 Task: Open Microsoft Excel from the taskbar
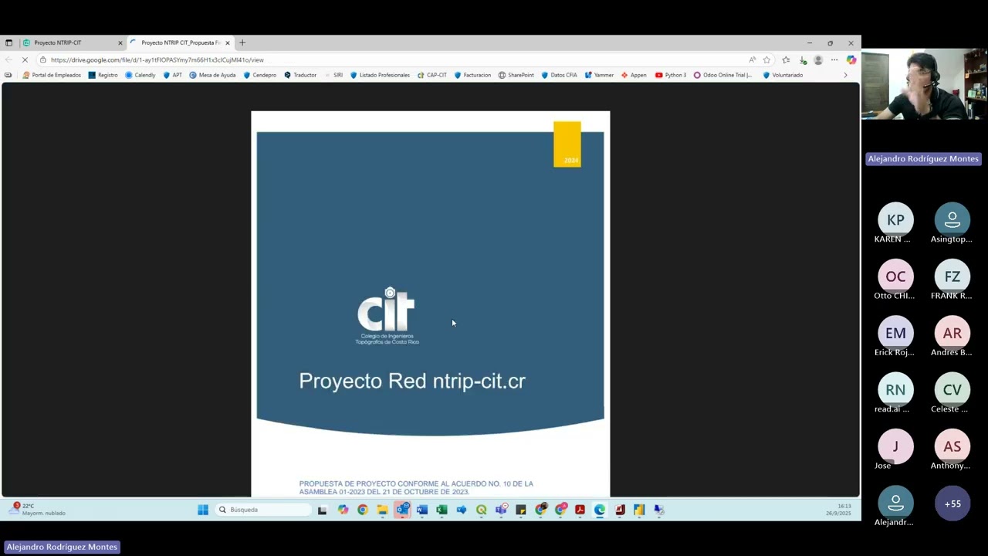click(442, 510)
